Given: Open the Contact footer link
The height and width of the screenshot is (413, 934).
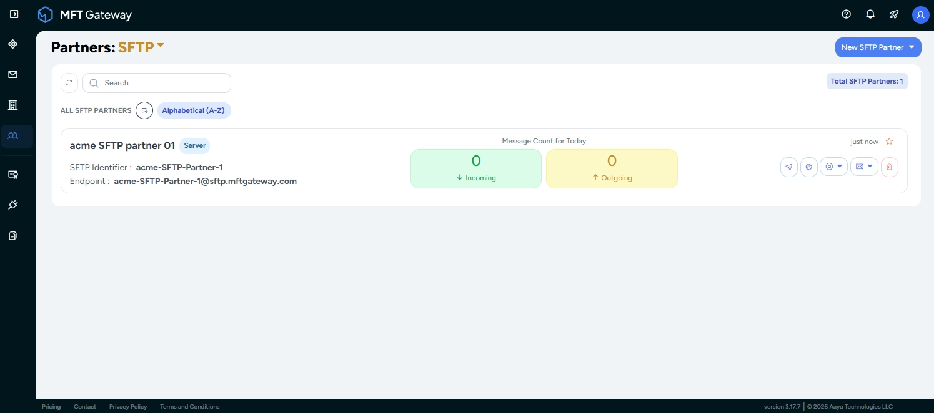Looking at the screenshot, I should point(85,407).
